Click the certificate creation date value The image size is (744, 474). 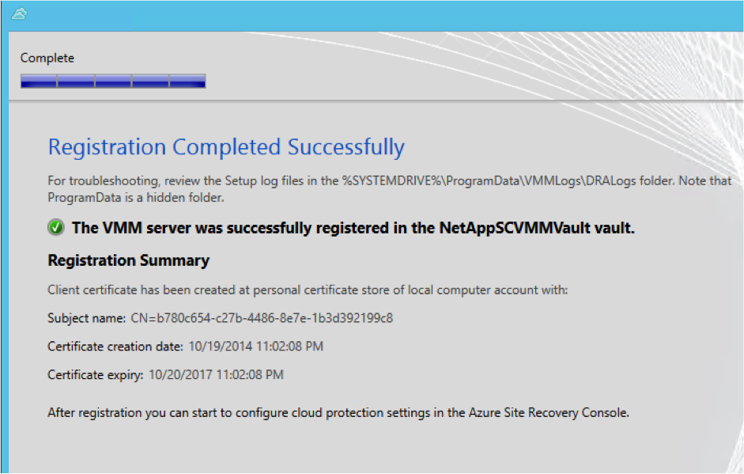pos(255,347)
